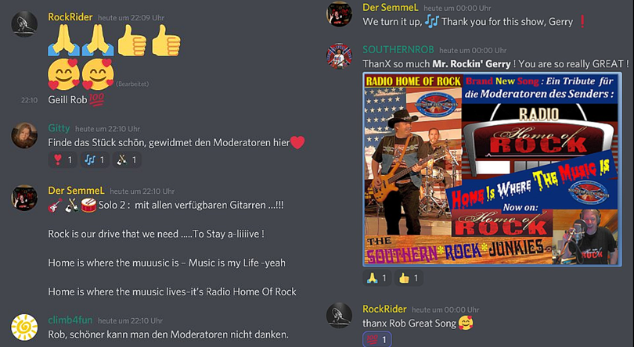Toggle the praying hands reaction below the image

pyautogui.click(x=376, y=278)
